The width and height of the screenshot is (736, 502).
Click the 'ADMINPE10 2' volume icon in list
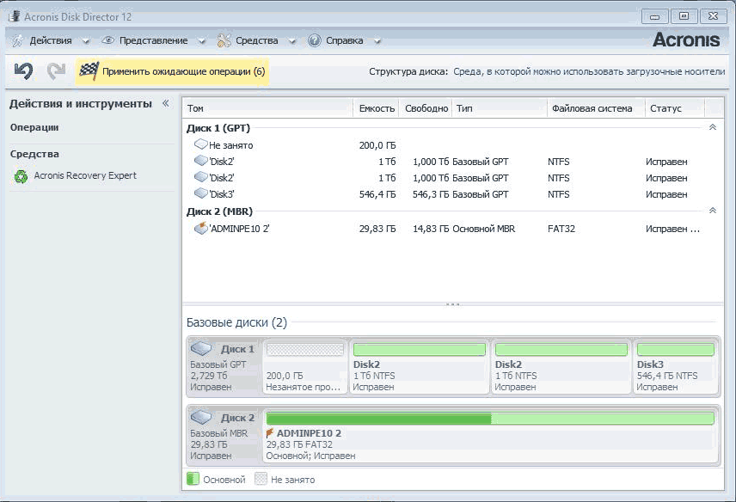click(x=201, y=228)
